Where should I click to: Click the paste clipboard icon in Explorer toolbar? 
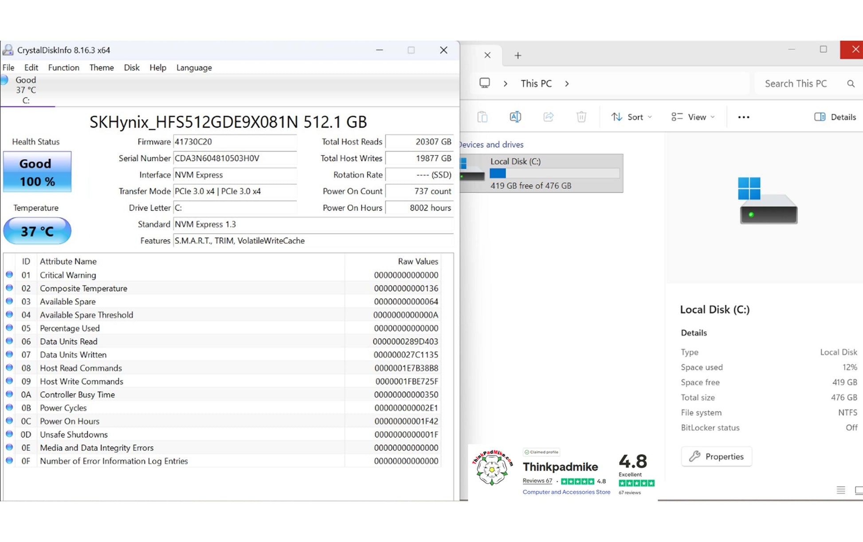[x=482, y=117]
